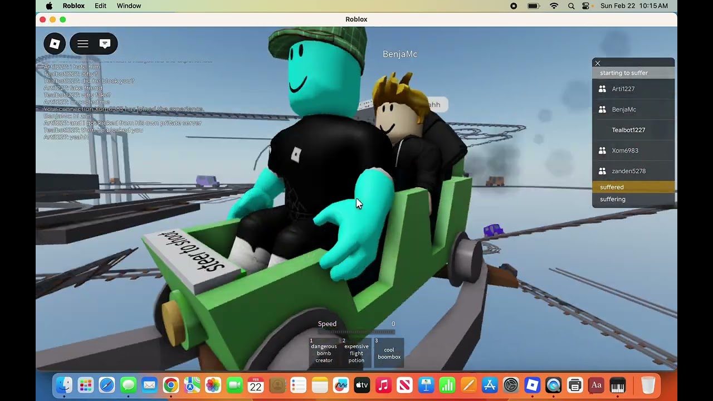
Task: Open the hamburger menu in top bar
Action: 83,43
